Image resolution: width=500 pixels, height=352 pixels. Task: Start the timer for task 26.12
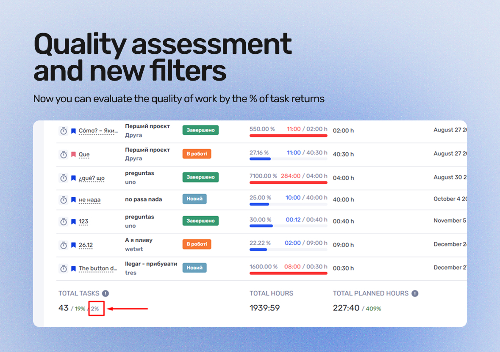coord(64,245)
